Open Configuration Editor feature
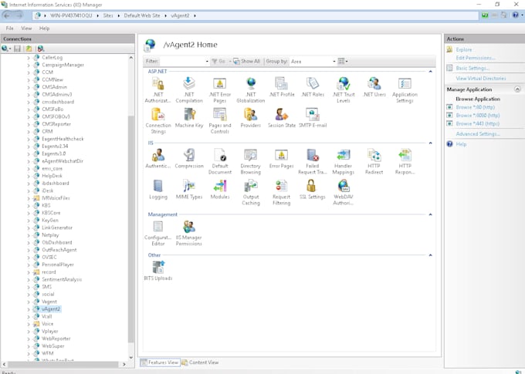Screen dimensions: 525x374 (158, 233)
